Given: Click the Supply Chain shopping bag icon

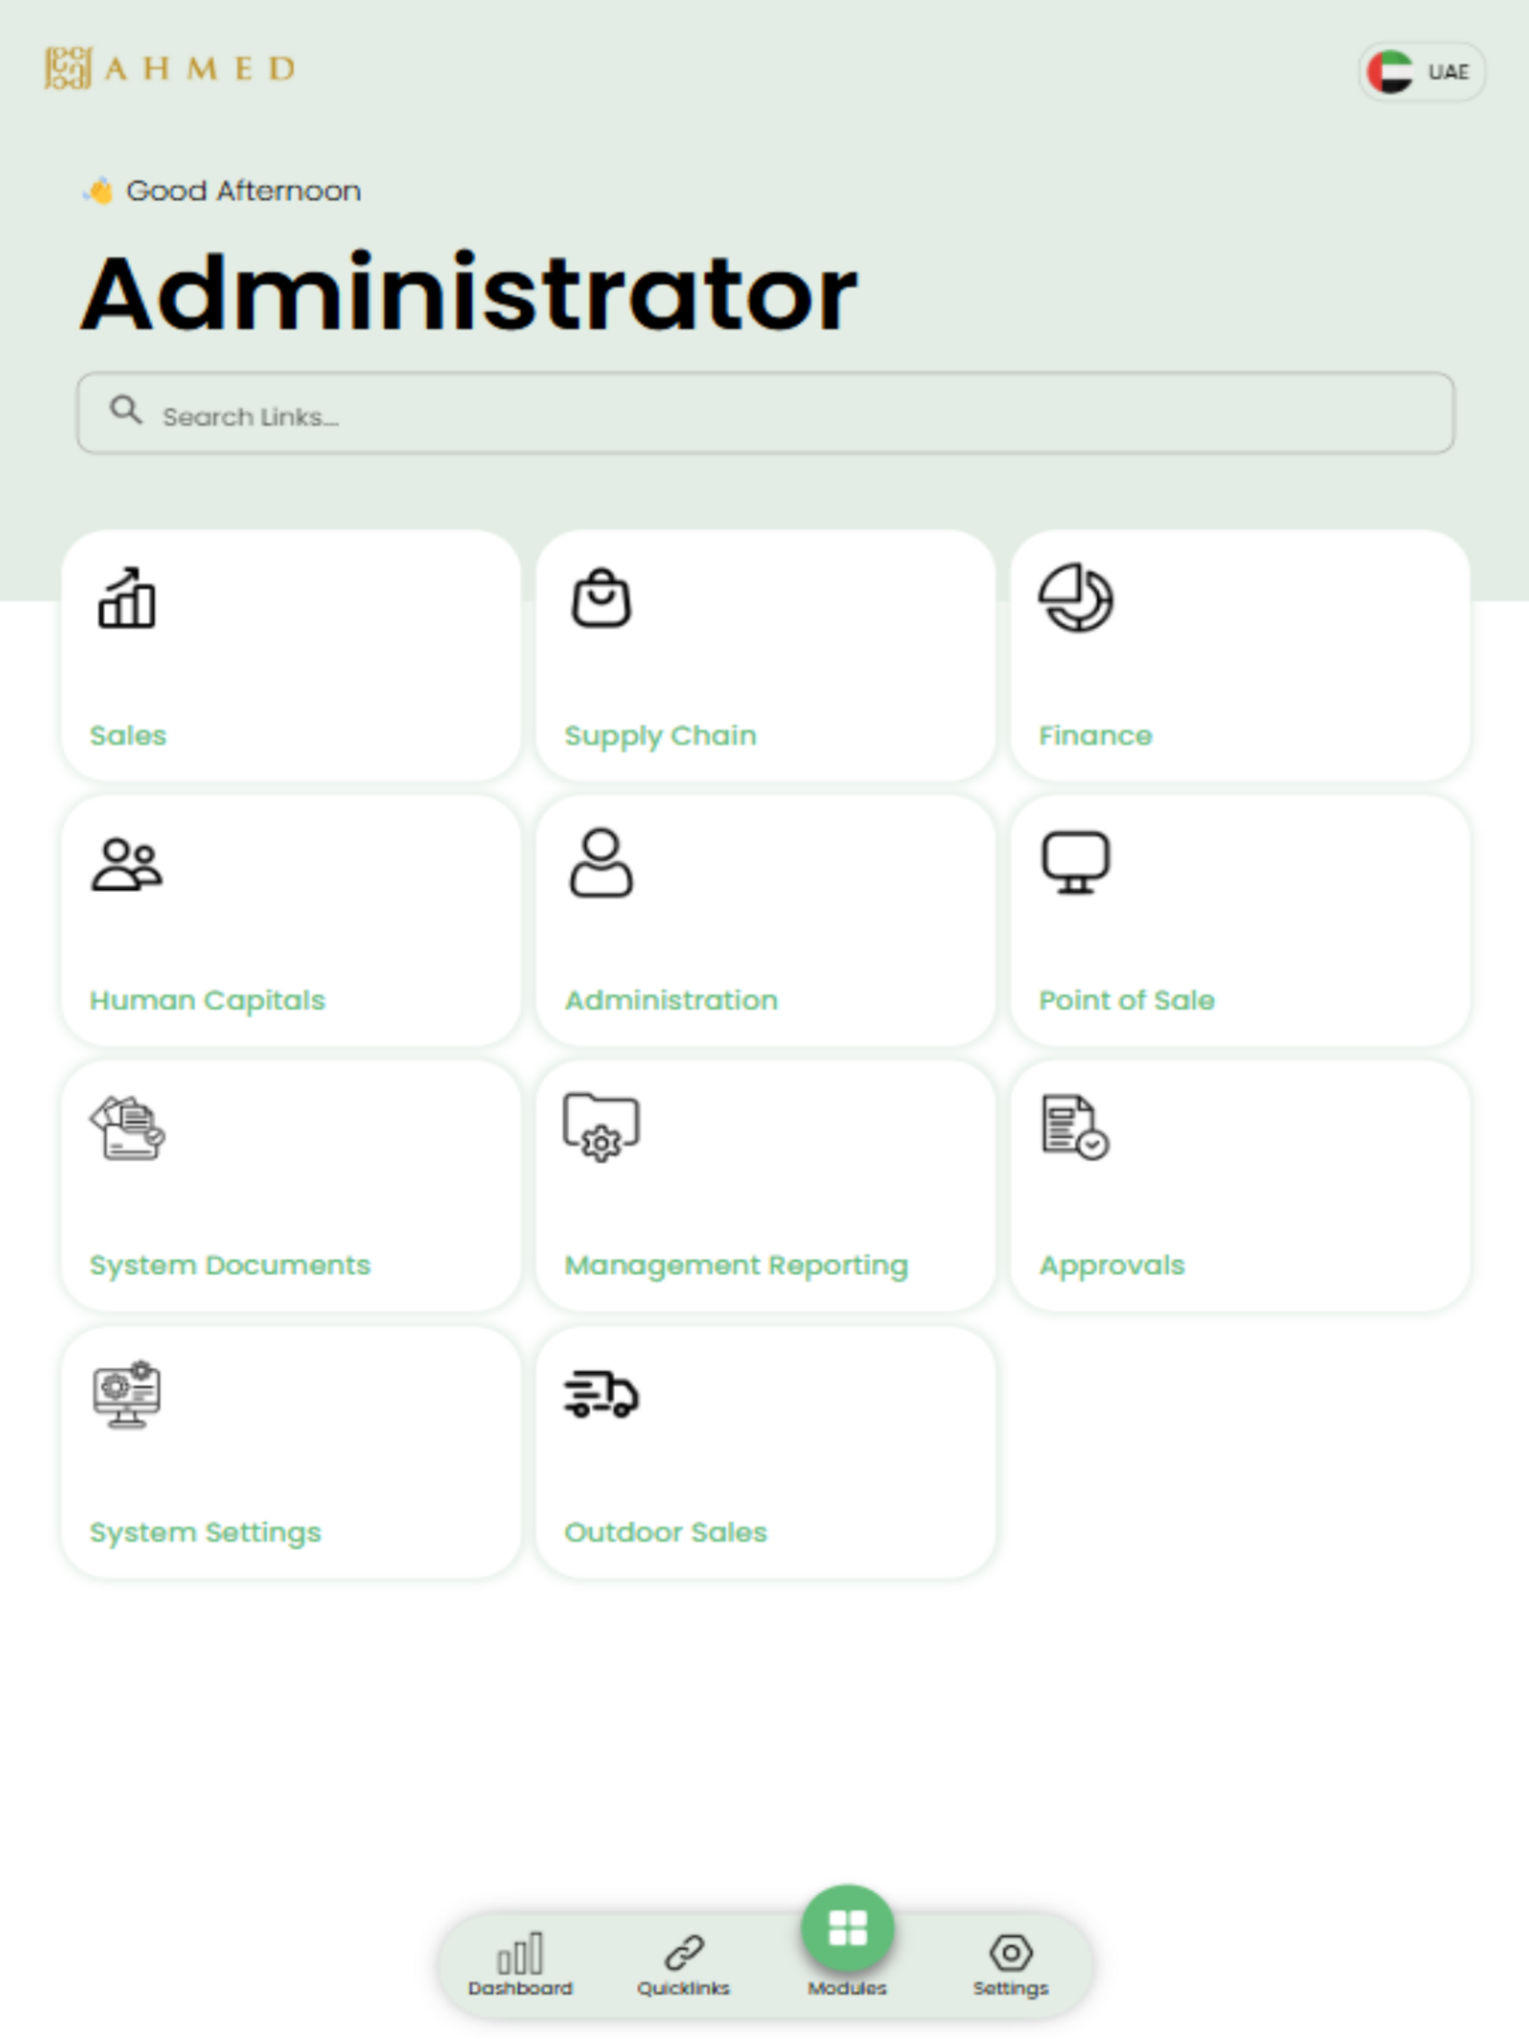Looking at the screenshot, I should click(x=601, y=598).
